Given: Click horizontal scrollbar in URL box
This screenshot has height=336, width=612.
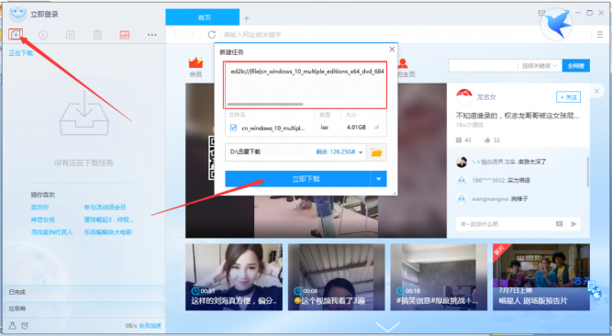Looking at the screenshot, I should (265, 105).
